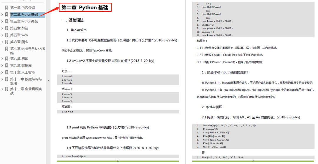Click bookmark icon beside 第四章 前端
The image size is (318, 164).
(x=6, y=28)
